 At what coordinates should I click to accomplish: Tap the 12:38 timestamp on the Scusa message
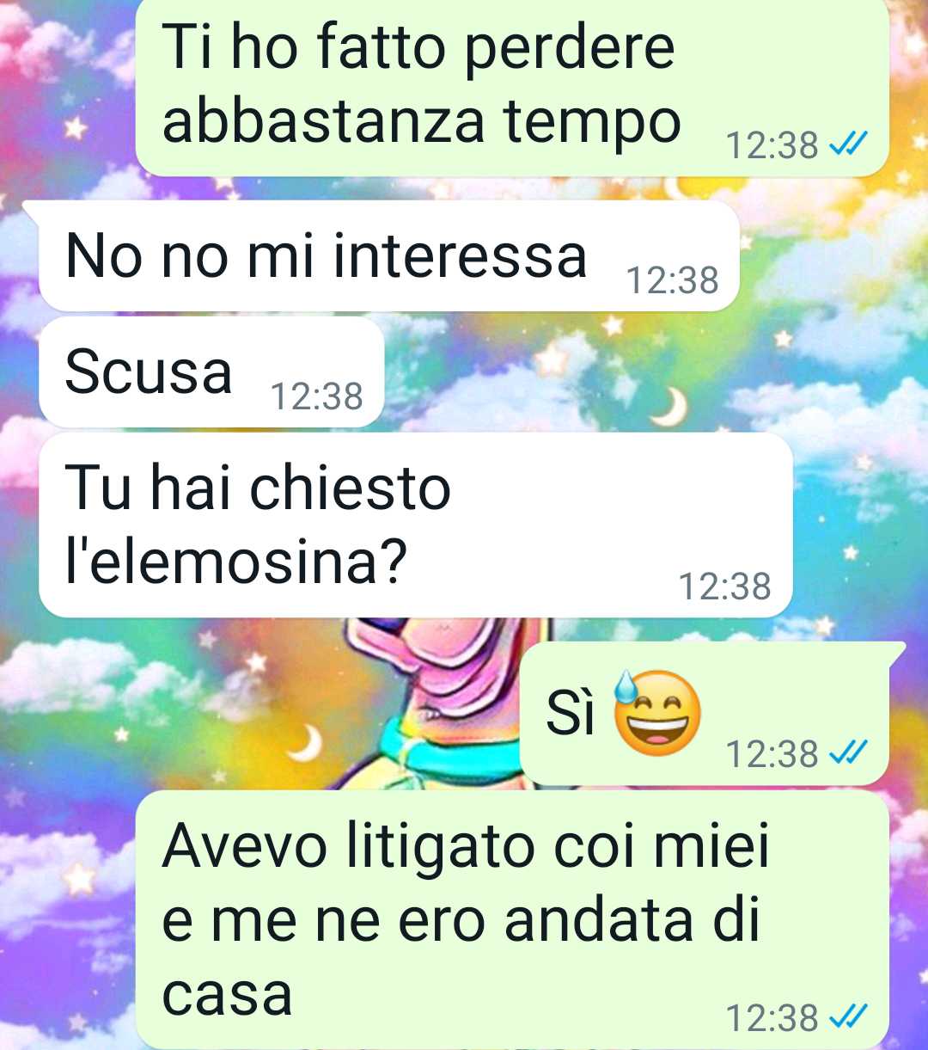tap(317, 396)
